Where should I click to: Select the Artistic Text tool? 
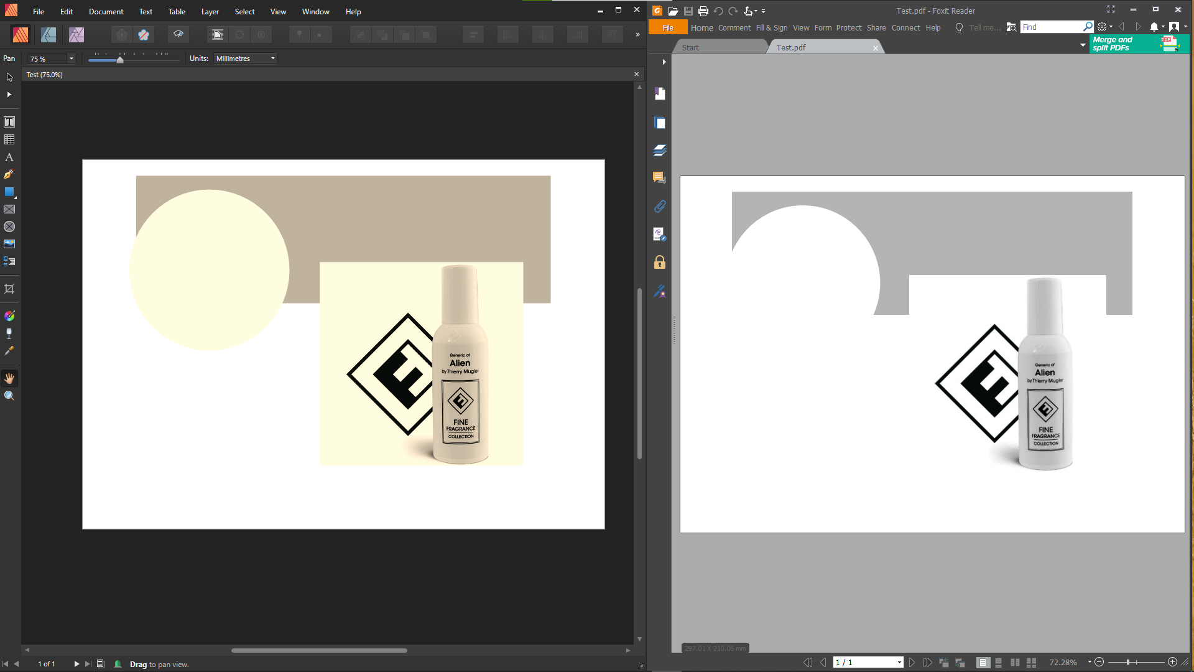click(x=9, y=157)
